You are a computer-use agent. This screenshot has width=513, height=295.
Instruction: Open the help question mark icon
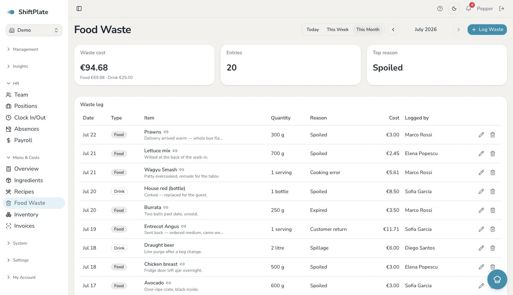pos(440,8)
